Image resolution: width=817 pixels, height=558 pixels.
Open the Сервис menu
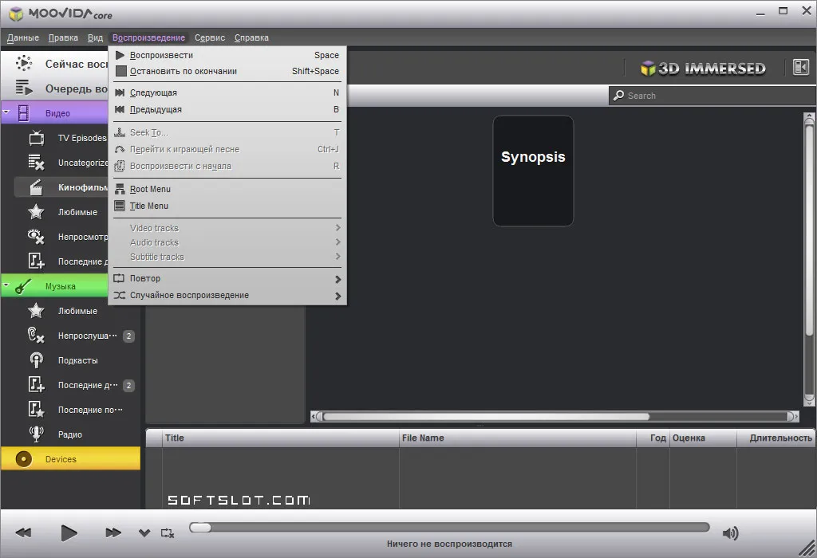click(210, 37)
